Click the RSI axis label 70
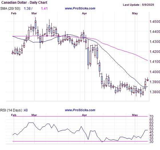 pos(151,117)
